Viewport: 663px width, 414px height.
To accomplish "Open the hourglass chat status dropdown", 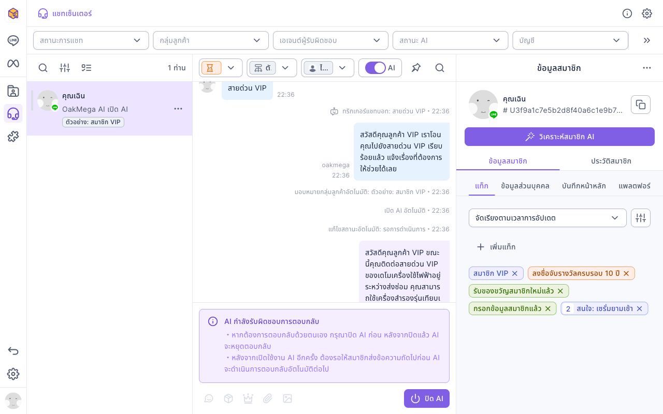I will pos(221,68).
